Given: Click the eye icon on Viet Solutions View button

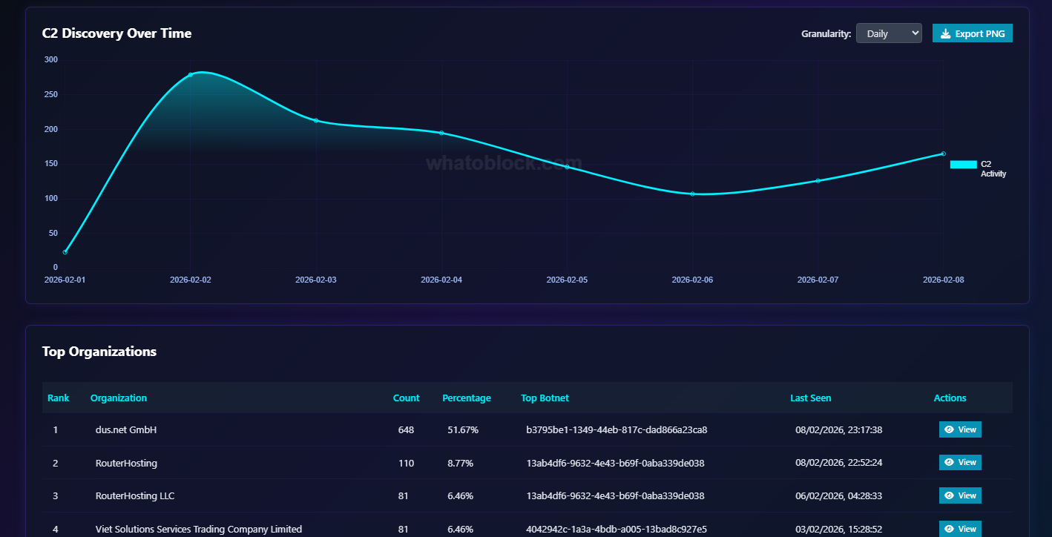Looking at the screenshot, I should pos(949,529).
